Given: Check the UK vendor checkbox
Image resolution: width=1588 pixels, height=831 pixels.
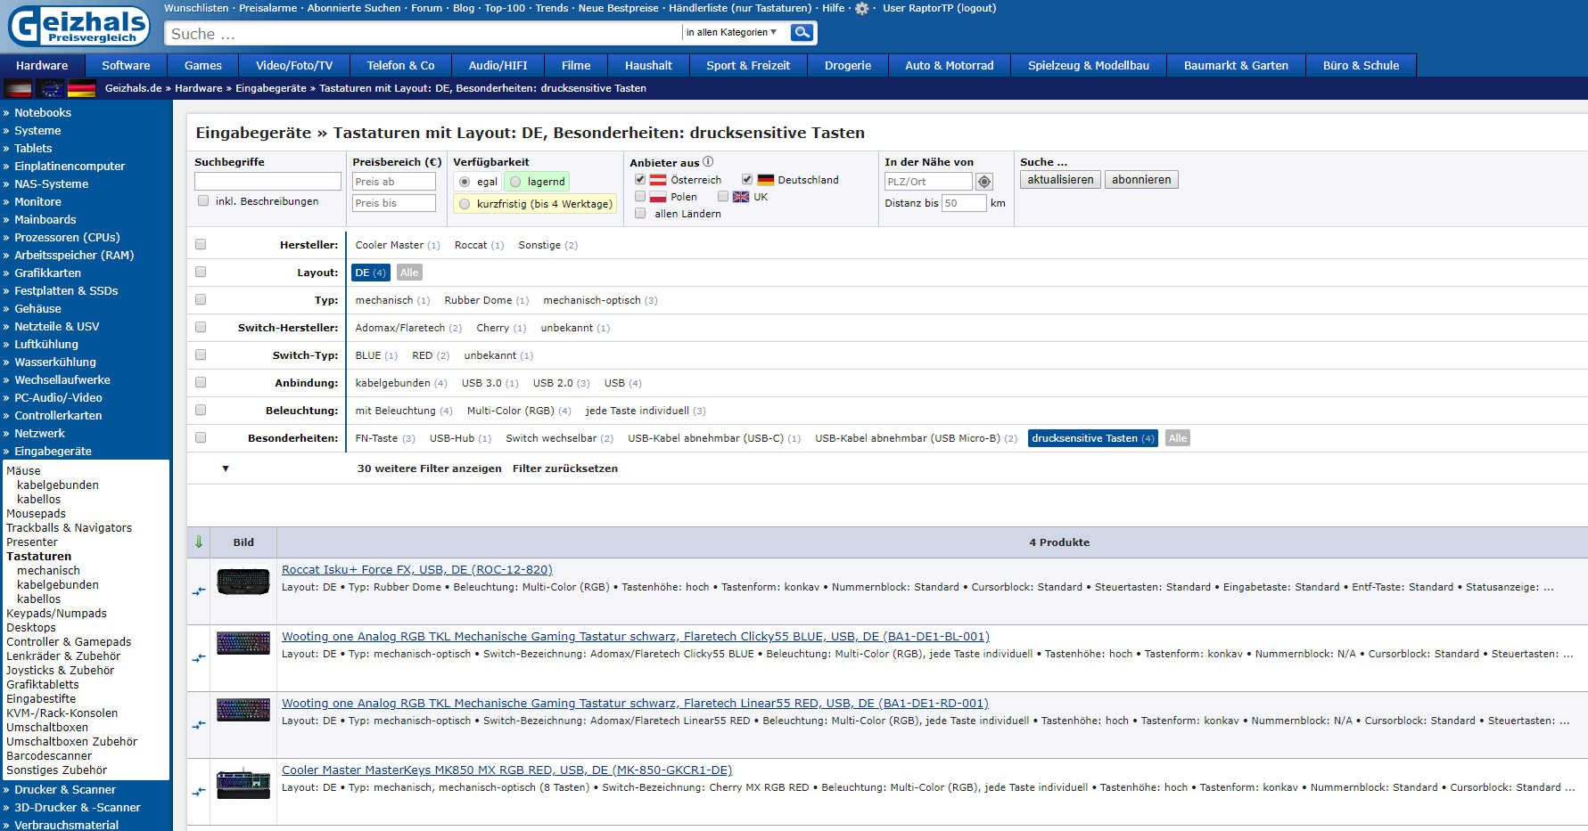Looking at the screenshot, I should 723,196.
